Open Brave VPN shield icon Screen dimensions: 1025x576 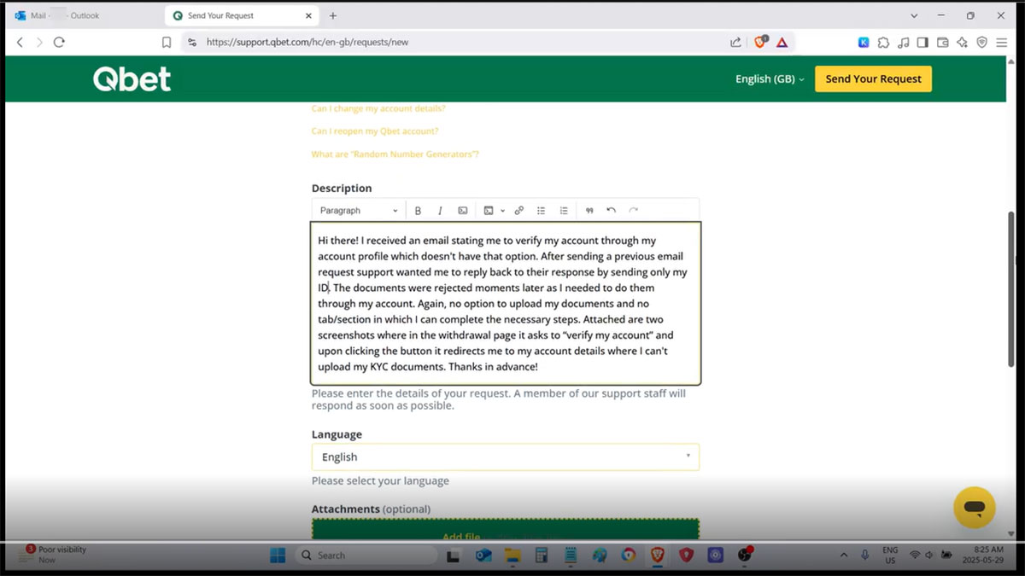pyautogui.click(x=982, y=42)
